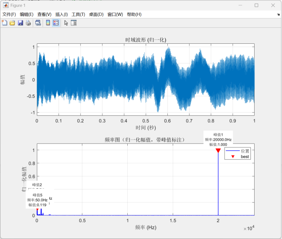This screenshot has height=239, width=282.
Task: Open the 桌面(D) menu
Action: (96, 14)
